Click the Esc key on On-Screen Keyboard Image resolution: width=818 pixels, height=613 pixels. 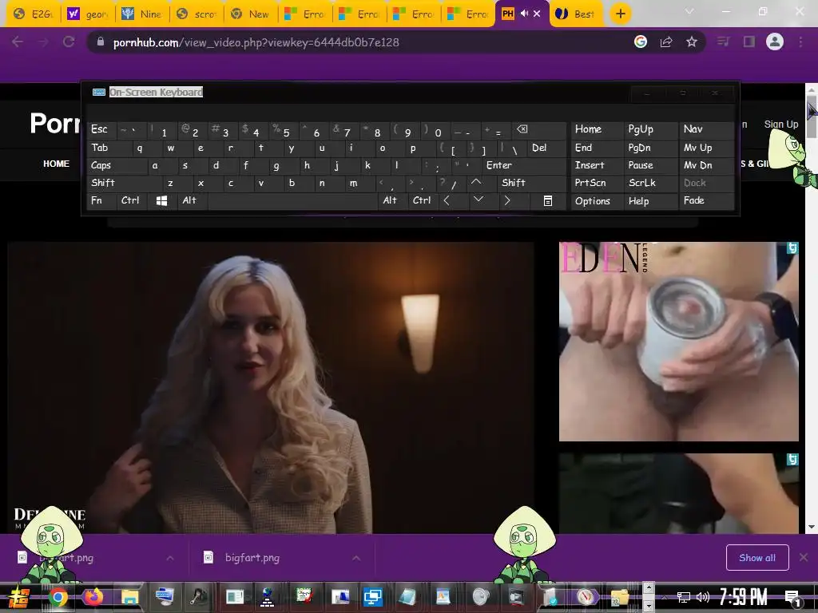tap(101, 129)
